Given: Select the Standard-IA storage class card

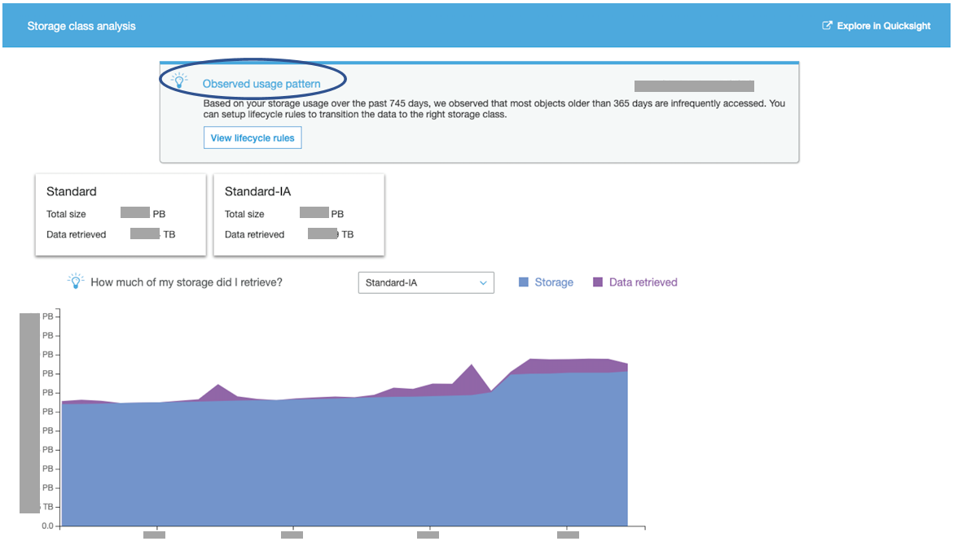Looking at the screenshot, I should [x=298, y=213].
